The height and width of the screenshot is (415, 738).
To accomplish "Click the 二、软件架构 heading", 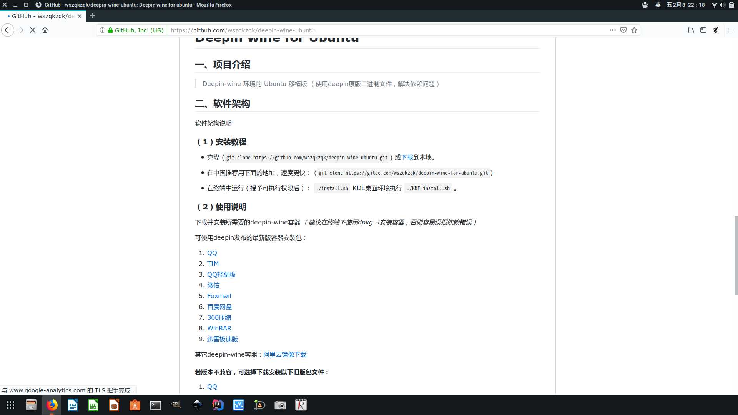I will pos(223,104).
